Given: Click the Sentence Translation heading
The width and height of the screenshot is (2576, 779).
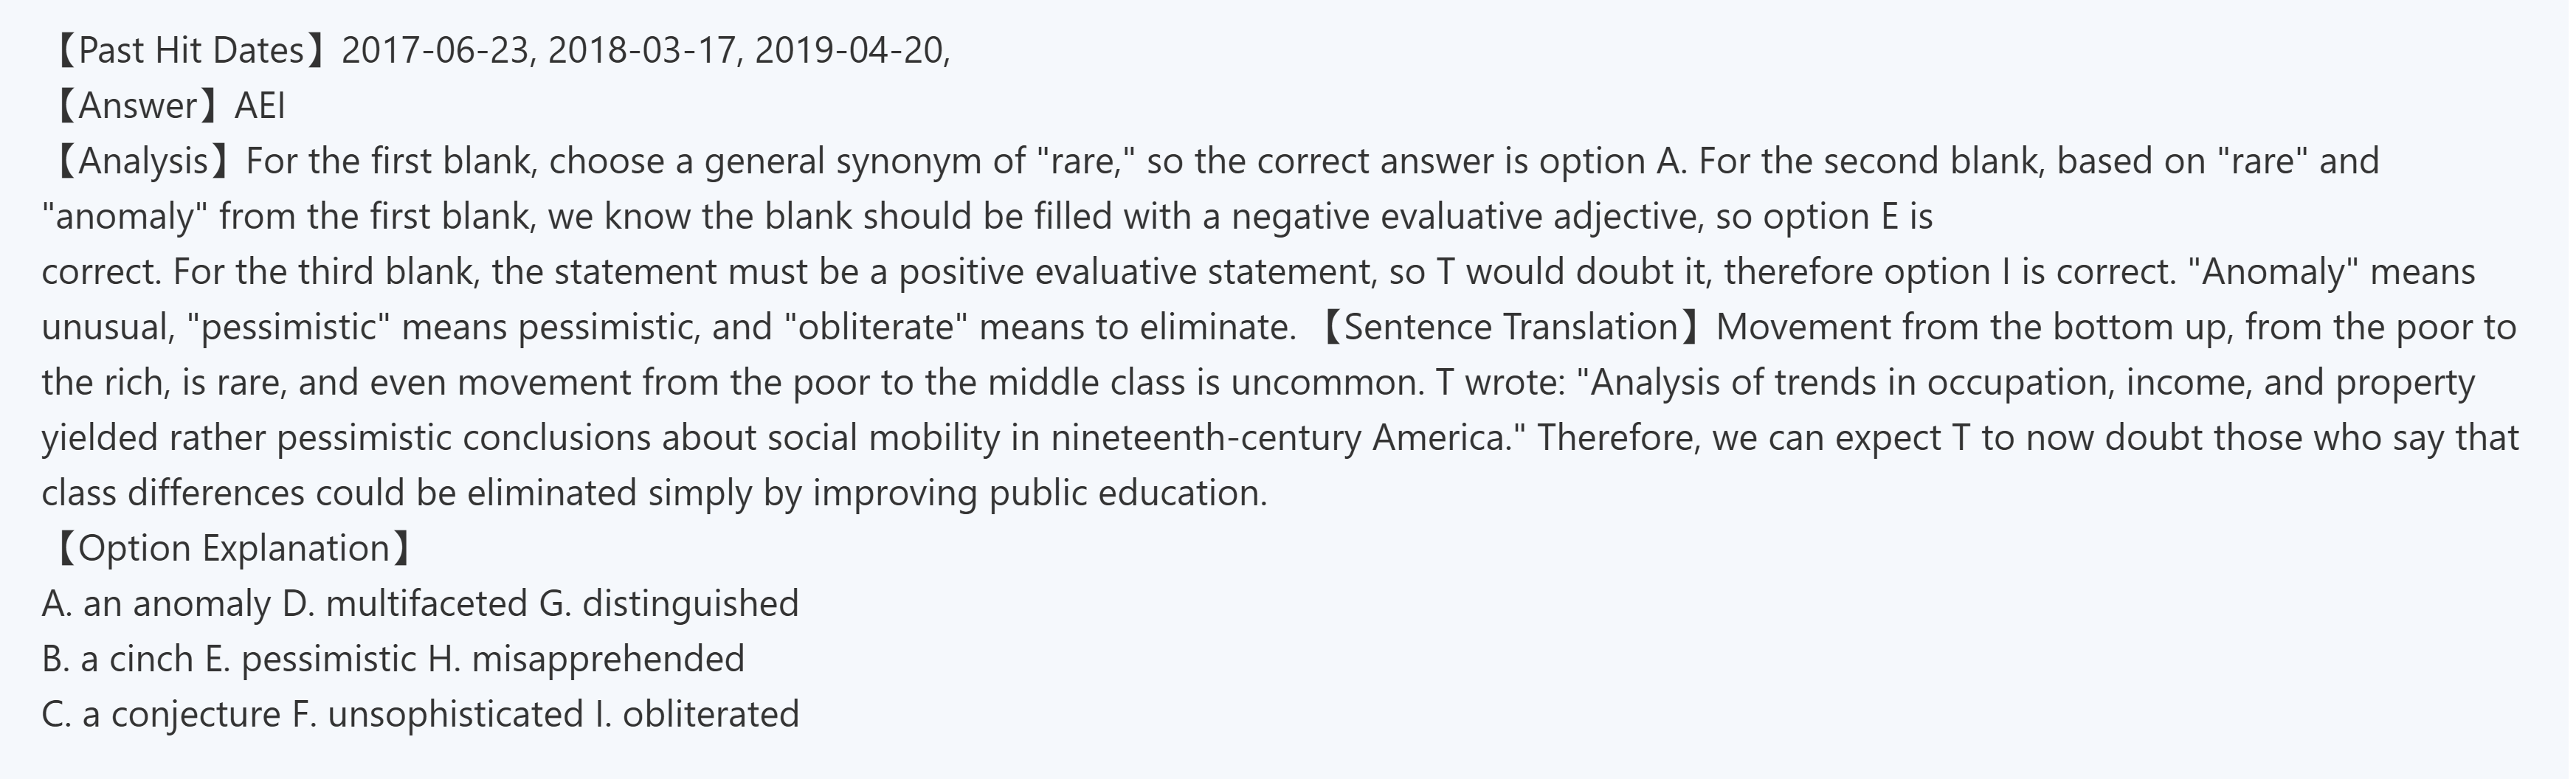Looking at the screenshot, I should pos(1510,327).
